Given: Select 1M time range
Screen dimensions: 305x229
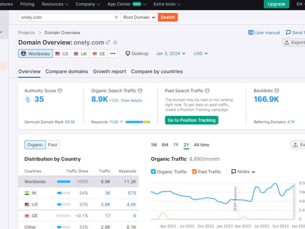Looking at the screenshot, I should pos(154,145).
